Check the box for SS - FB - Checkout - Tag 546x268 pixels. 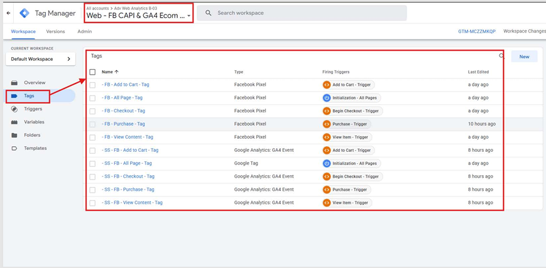(x=92, y=177)
